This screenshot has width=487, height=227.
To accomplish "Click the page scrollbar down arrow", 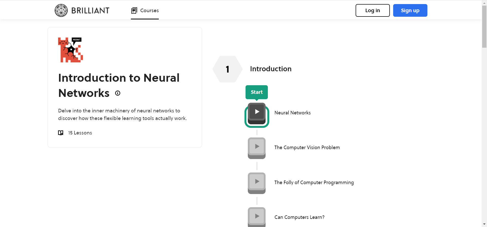I will [484, 224].
